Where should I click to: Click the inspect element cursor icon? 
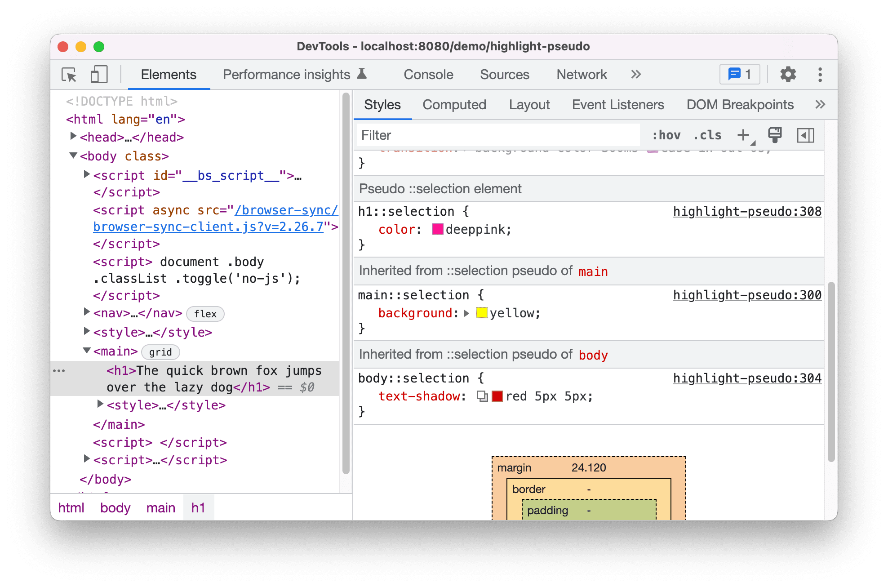click(67, 73)
